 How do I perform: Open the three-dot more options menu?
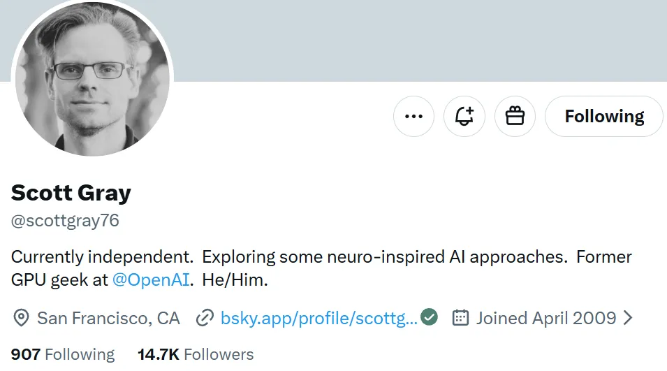point(413,116)
